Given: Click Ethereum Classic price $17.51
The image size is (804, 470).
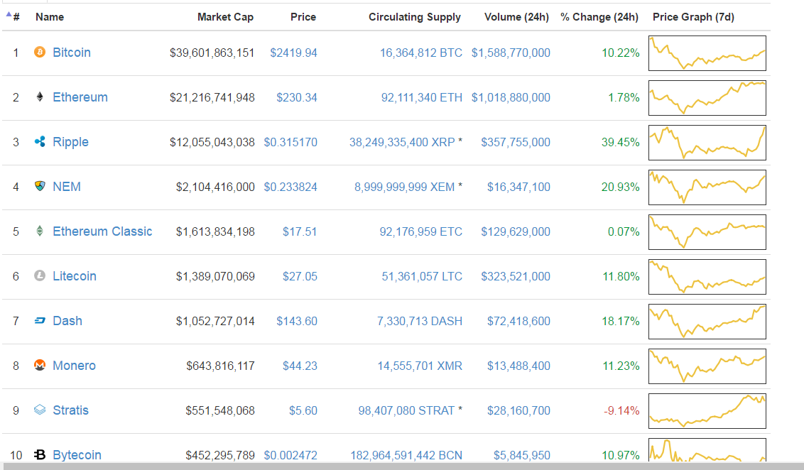Looking at the screenshot, I should 300,231.
